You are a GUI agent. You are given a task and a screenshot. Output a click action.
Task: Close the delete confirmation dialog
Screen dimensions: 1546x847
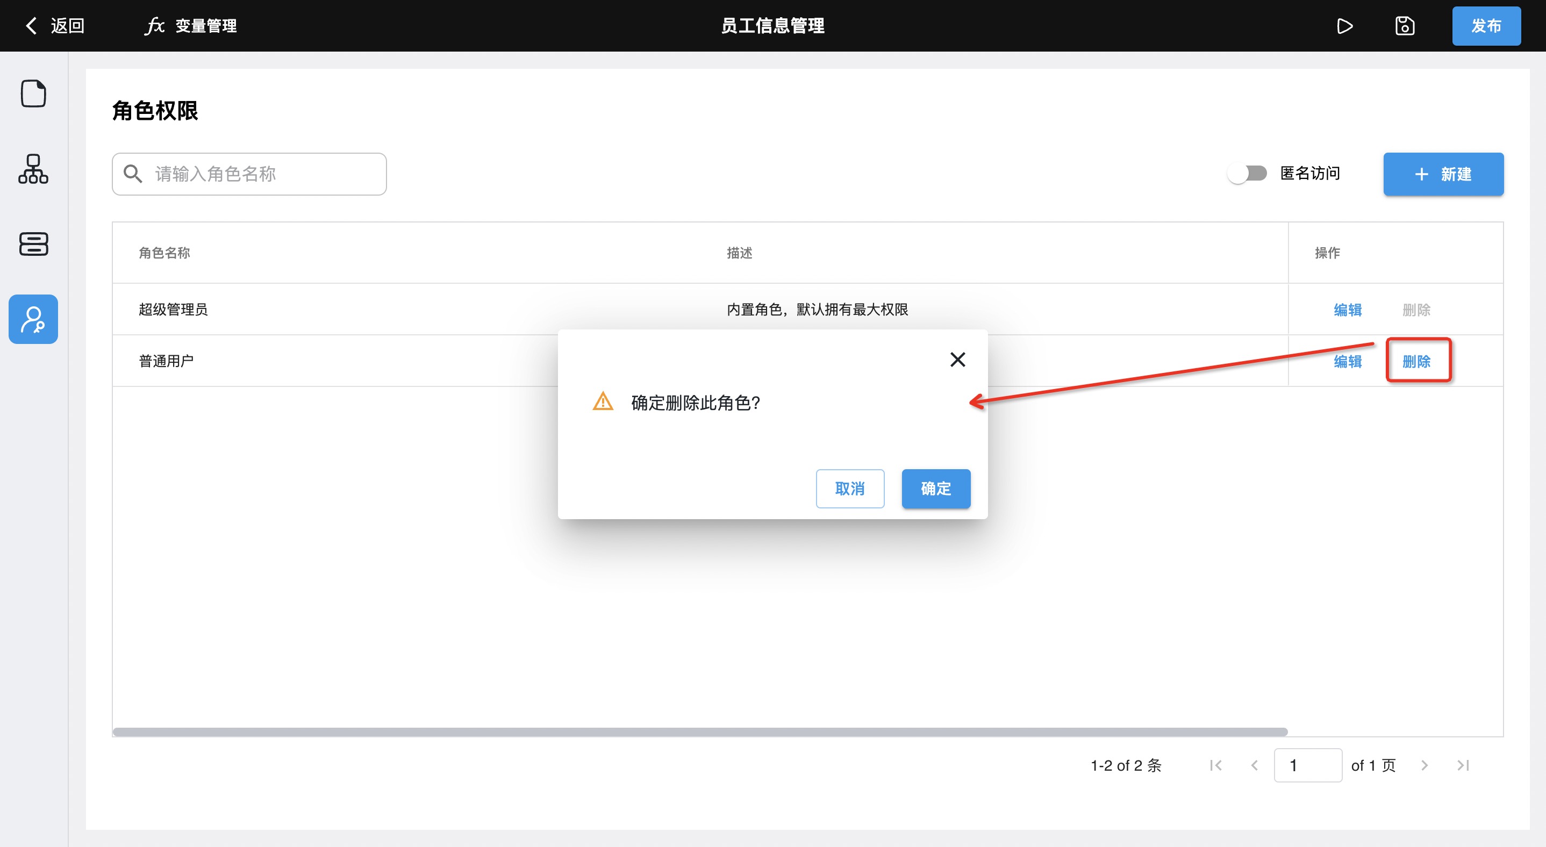[x=957, y=360]
